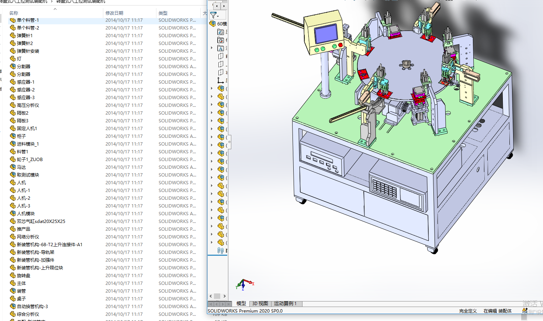Viewport: 543px width, 321px height.
Task: Select the root assembly icon labeled 60模
Action: click(212, 24)
